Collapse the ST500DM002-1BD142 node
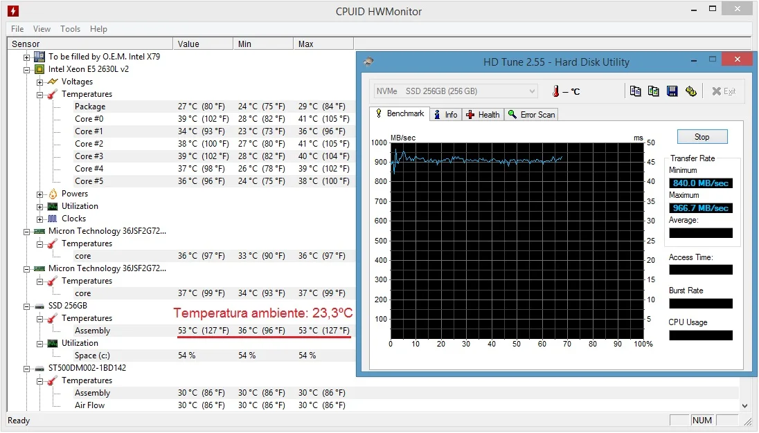This screenshot has width=759, height=433. [26, 369]
